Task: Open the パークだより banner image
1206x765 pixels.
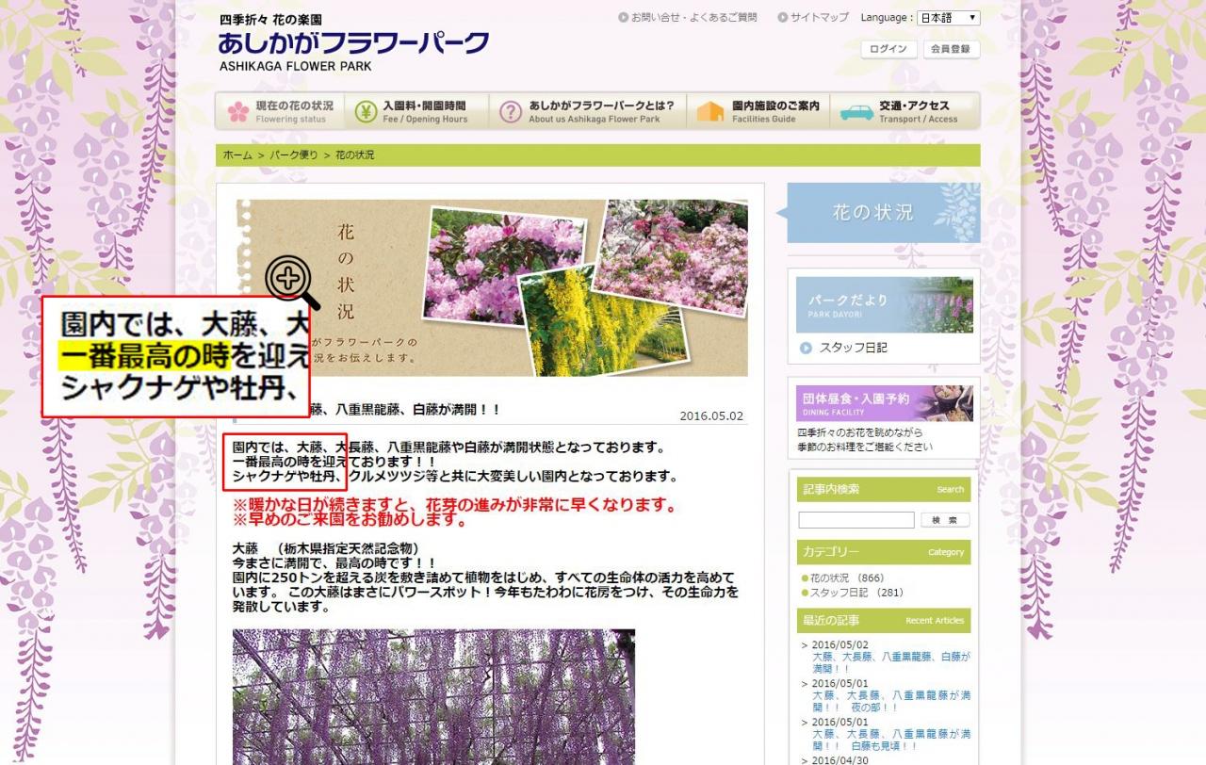Action: (x=885, y=304)
